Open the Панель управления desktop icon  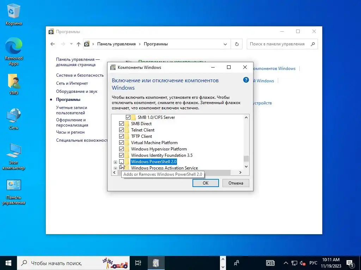(14, 192)
